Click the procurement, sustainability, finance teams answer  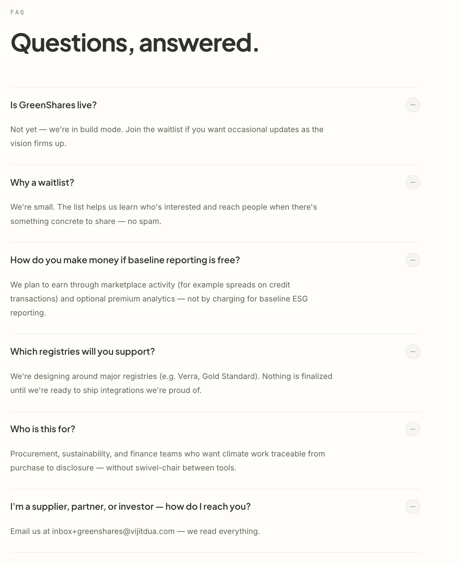(168, 461)
